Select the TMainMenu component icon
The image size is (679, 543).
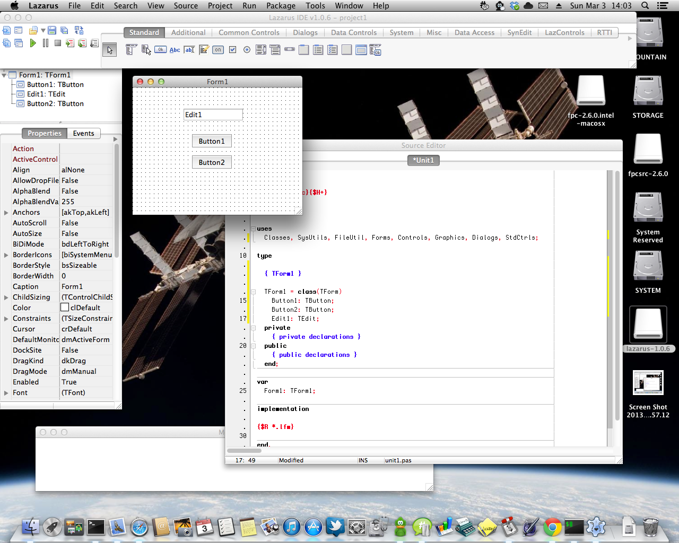(131, 50)
